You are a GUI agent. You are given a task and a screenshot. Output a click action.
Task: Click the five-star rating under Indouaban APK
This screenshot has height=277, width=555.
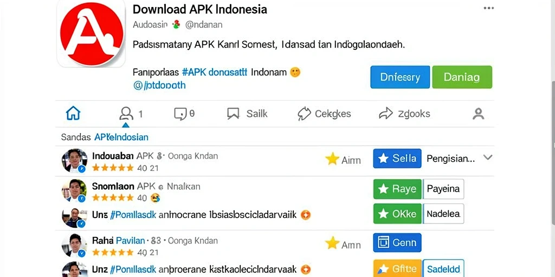[x=113, y=168]
